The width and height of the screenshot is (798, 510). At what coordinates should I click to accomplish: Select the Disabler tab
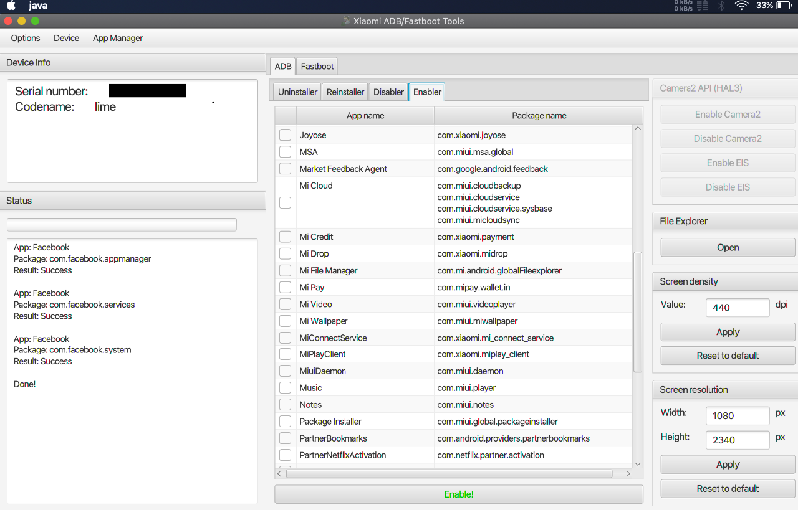pyautogui.click(x=388, y=92)
